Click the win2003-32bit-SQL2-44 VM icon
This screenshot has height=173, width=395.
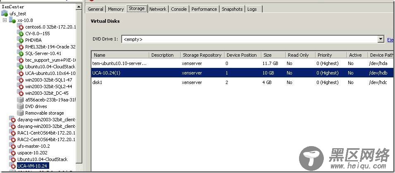click(x=20, y=86)
